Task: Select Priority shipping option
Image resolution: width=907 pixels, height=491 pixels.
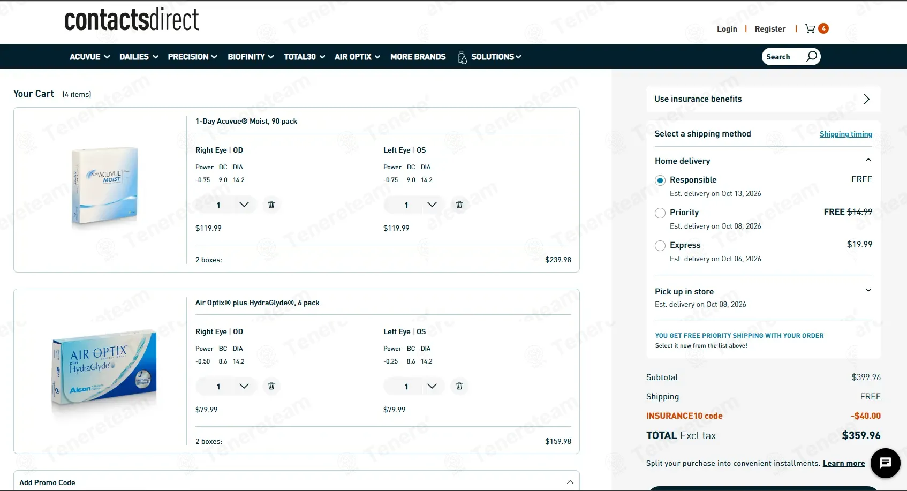Action: [660, 213]
